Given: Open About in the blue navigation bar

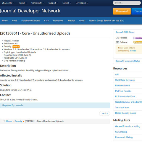Looking at the screenshot, I should coord(82,21).
